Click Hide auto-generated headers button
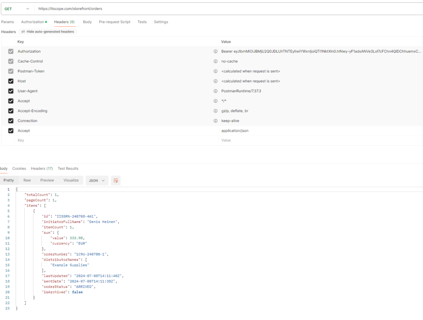423x320 pixels. 48,32
